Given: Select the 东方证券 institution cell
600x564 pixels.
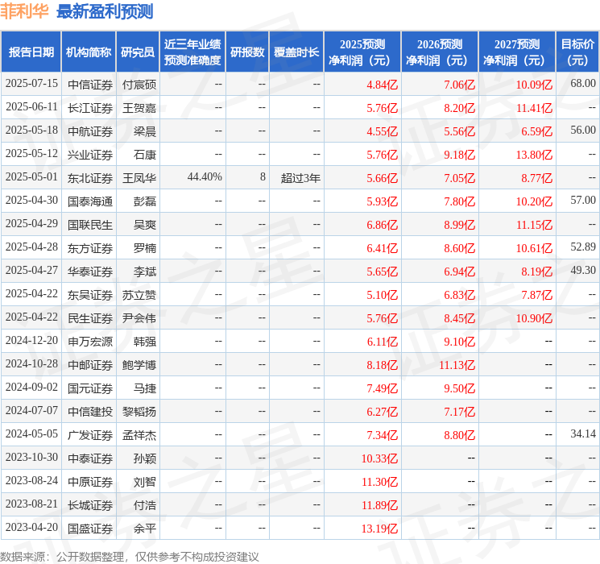Looking at the screenshot, I should click(x=90, y=248).
